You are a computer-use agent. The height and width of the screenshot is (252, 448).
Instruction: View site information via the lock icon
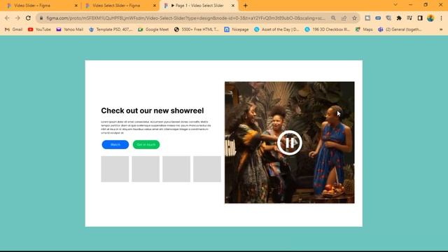point(41,18)
